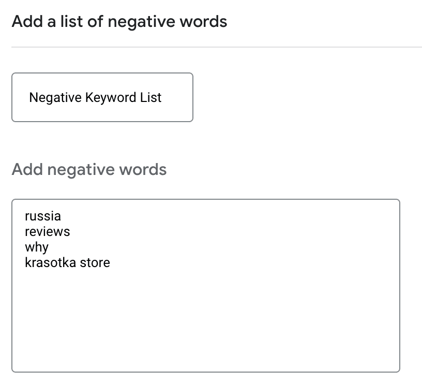Screen dimensions: 422x384
Task: Click the word why in the list
Action: (35, 247)
